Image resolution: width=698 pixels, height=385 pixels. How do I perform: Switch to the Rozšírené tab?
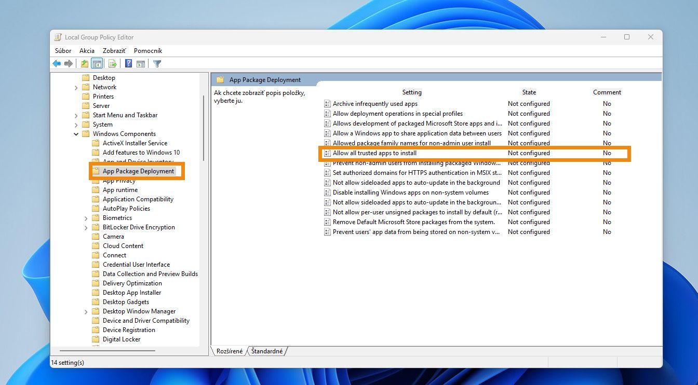pyautogui.click(x=230, y=351)
